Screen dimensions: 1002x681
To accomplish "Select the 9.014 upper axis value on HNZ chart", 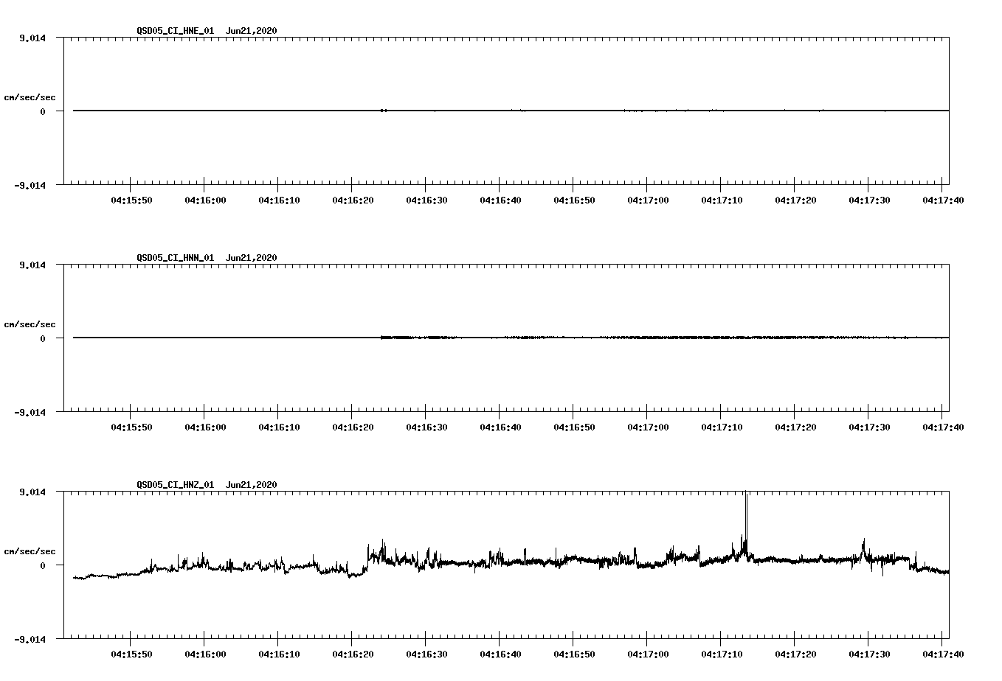I will [x=32, y=492].
